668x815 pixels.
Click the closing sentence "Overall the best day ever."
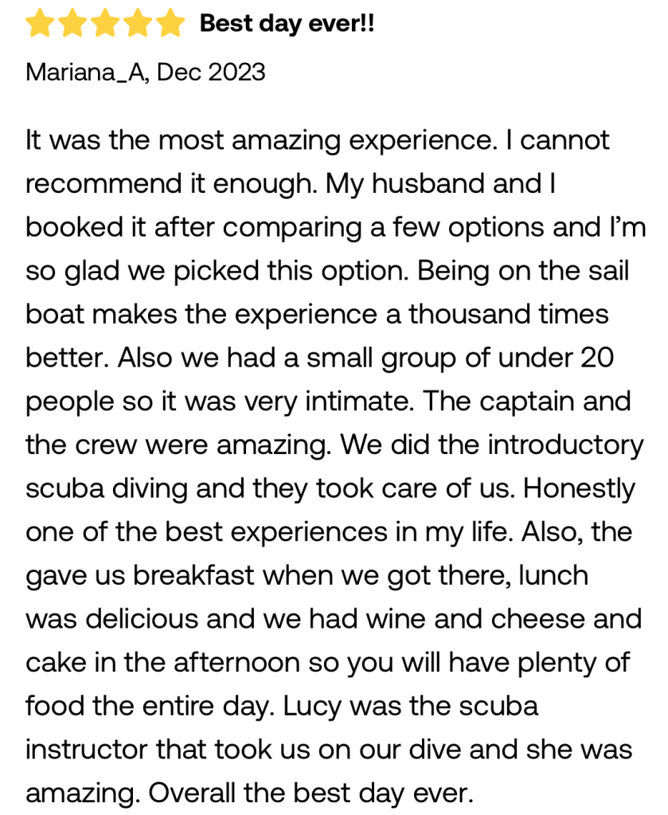[311, 791]
